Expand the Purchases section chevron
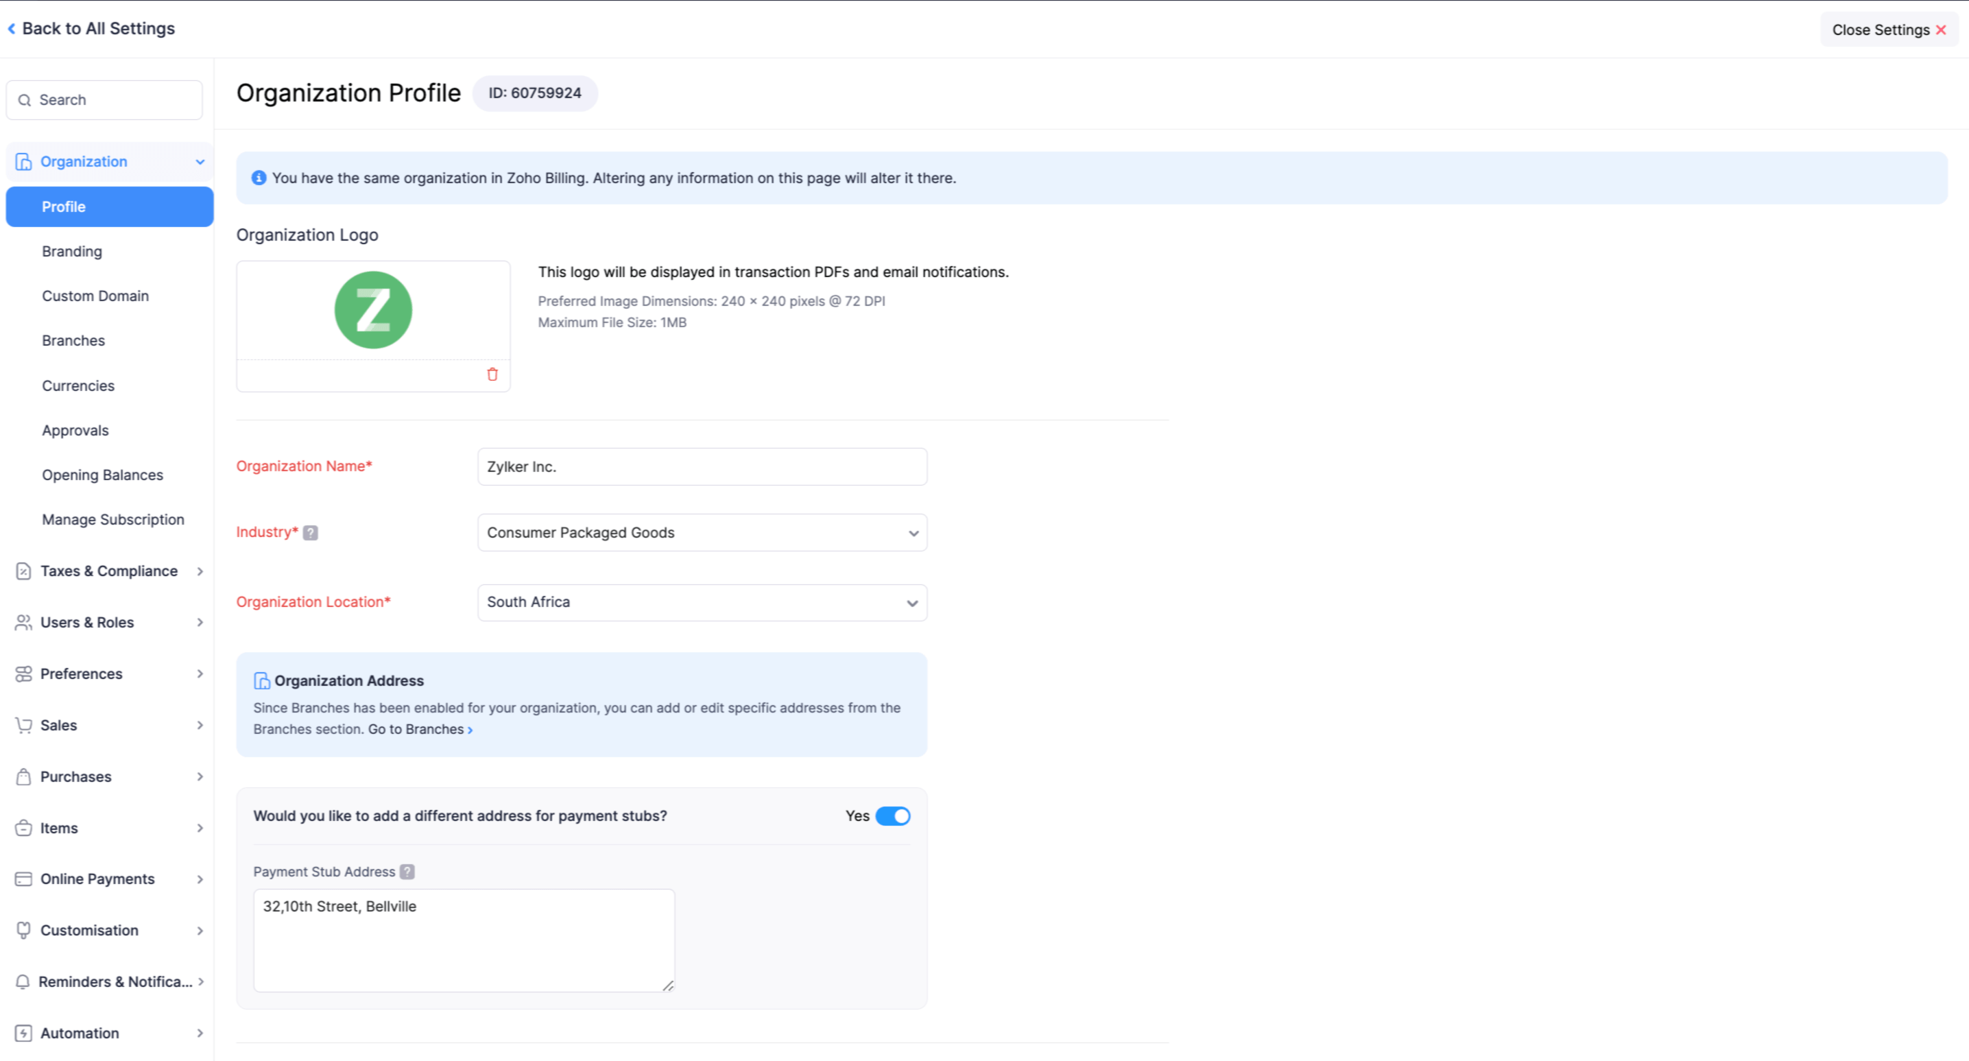The height and width of the screenshot is (1061, 1969). click(x=200, y=776)
